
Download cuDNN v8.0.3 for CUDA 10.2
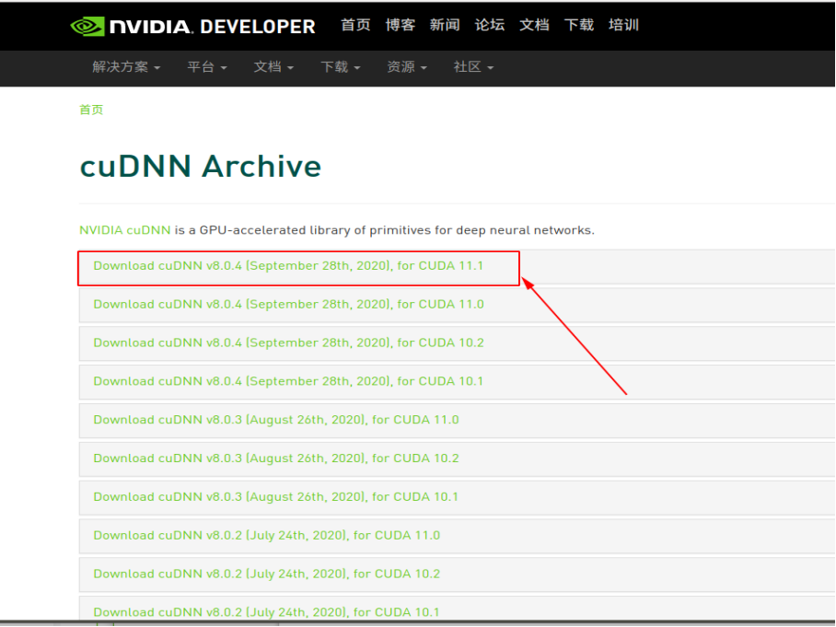pos(286,458)
